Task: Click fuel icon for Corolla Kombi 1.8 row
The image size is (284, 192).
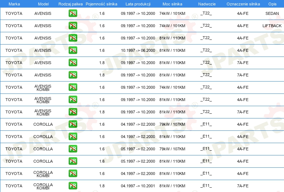Action: [73, 186]
